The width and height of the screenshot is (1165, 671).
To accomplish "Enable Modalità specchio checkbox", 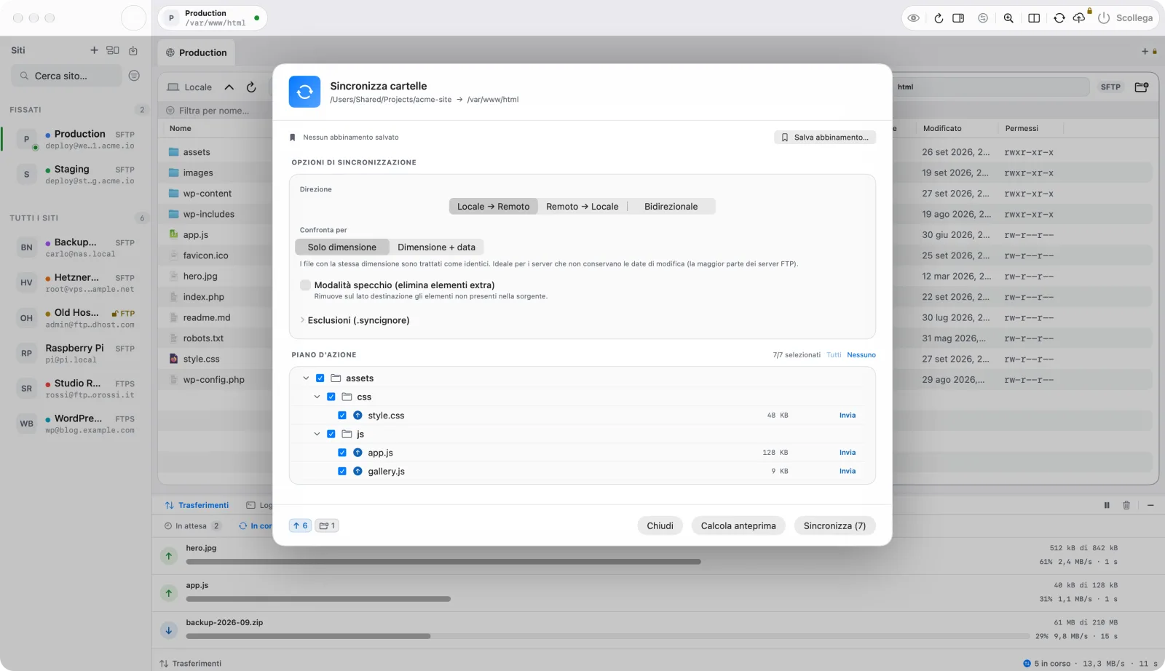I will [305, 285].
